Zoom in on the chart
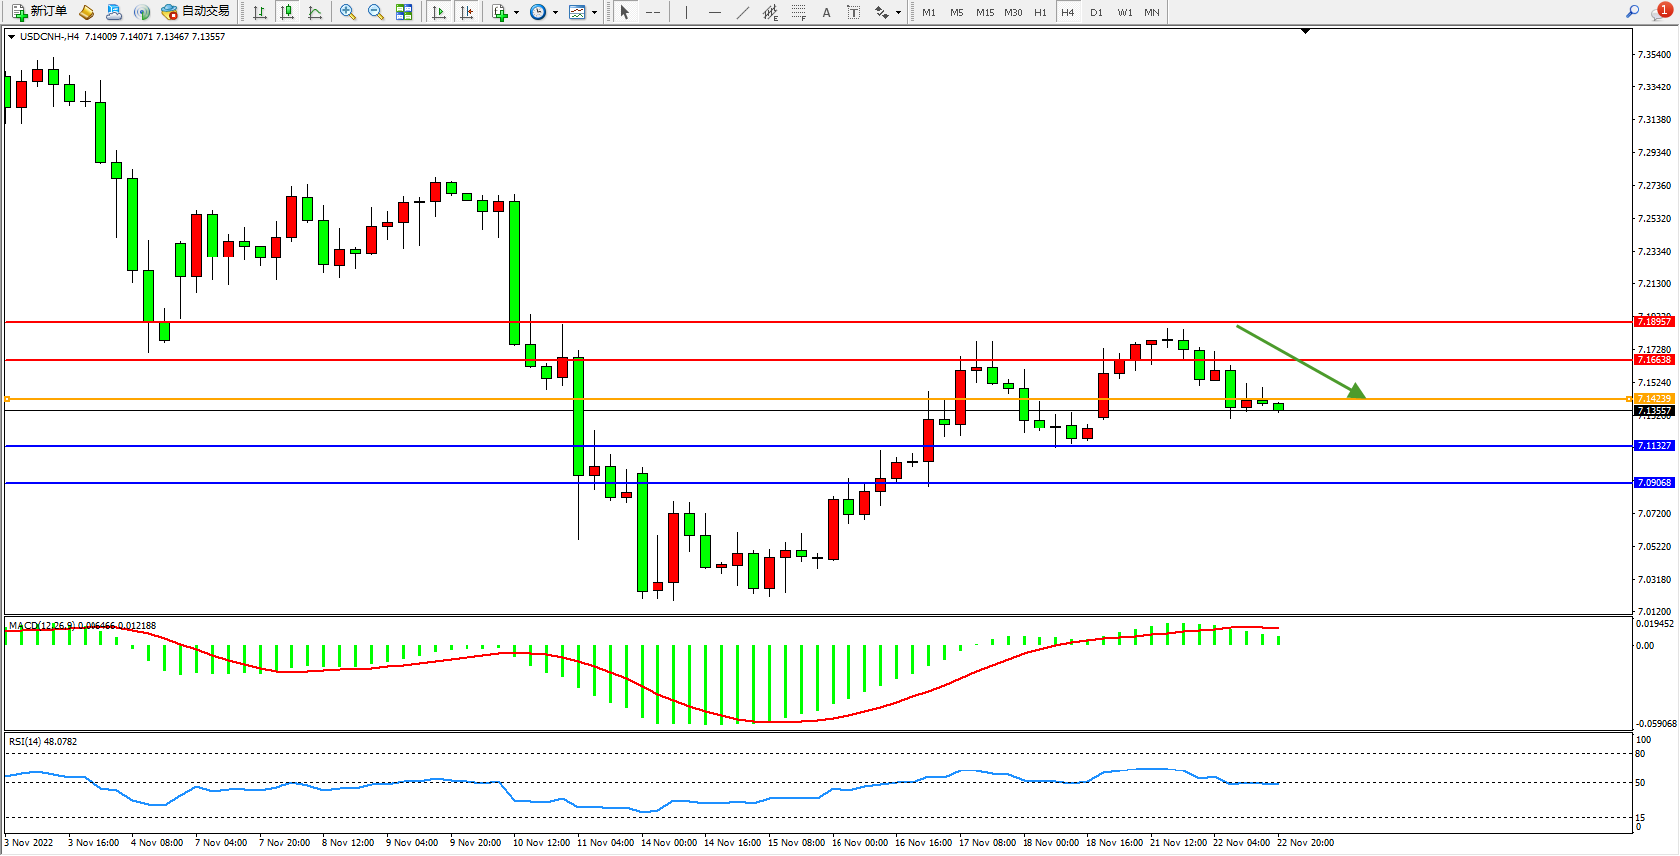Image resolution: width=1680 pixels, height=856 pixels. [348, 12]
